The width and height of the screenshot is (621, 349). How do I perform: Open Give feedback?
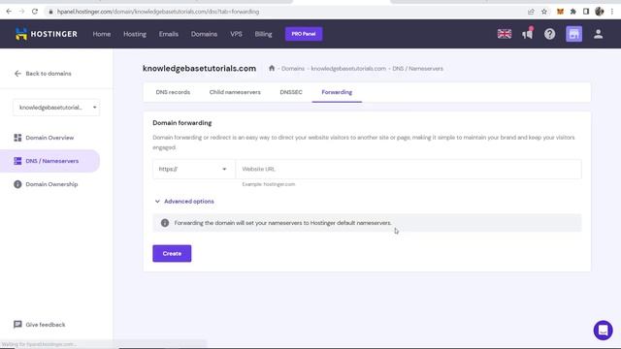(40, 325)
